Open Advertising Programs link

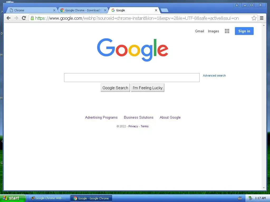101,118
